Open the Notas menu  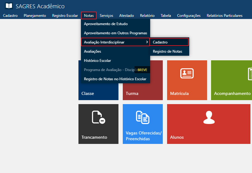89,16
